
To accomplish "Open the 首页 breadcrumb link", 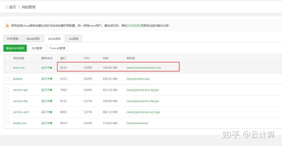I will coord(13,7).
